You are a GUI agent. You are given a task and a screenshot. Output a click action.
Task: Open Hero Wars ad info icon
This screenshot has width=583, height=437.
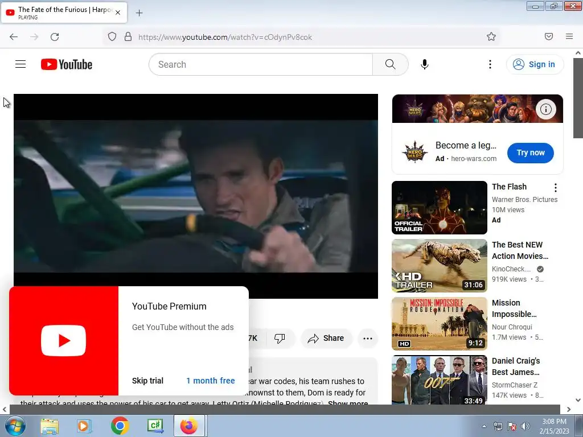pyautogui.click(x=546, y=109)
